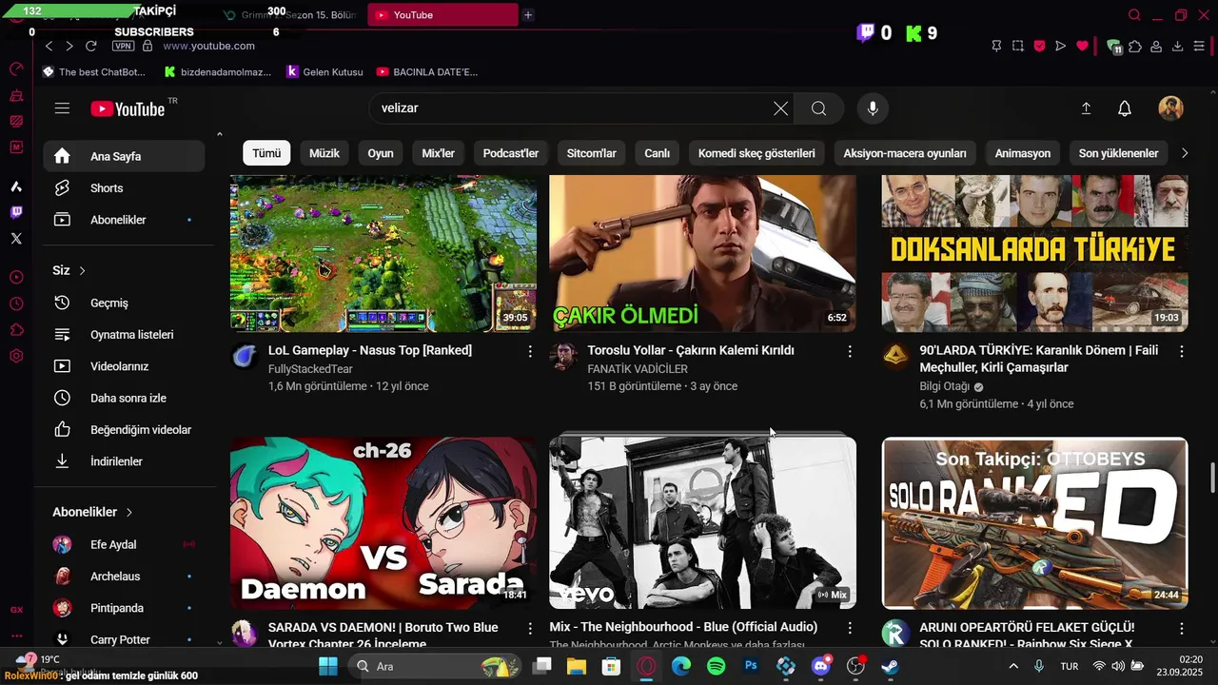Show more filter chips with right chevron
The image size is (1218, 685).
click(1185, 153)
